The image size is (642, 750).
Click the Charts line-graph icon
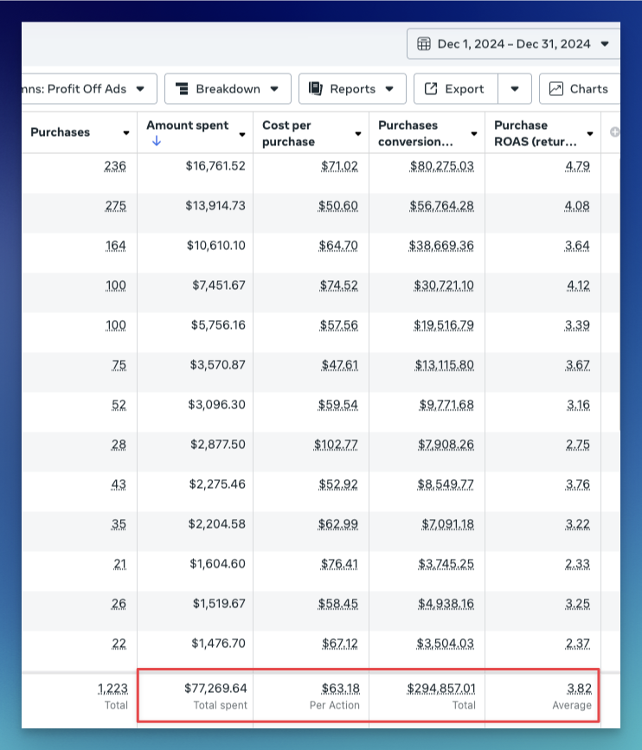tap(555, 88)
